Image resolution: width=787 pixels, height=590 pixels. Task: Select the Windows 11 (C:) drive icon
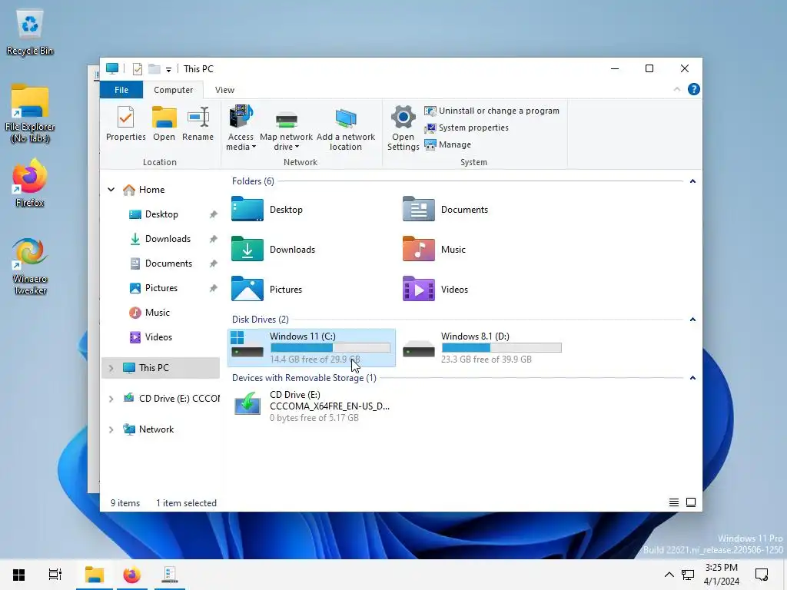(247, 344)
